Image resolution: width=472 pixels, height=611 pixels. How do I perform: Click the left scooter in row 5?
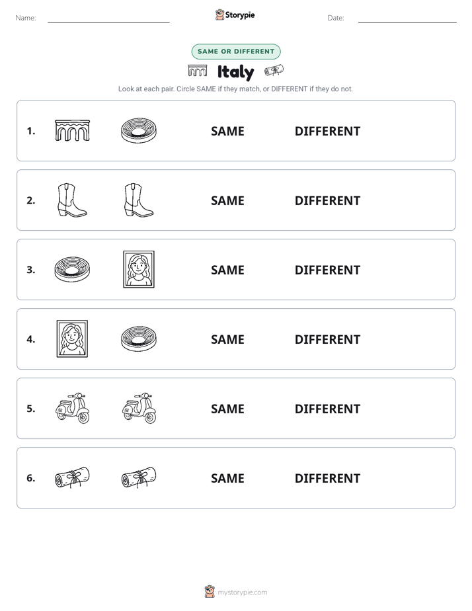tap(73, 408)
